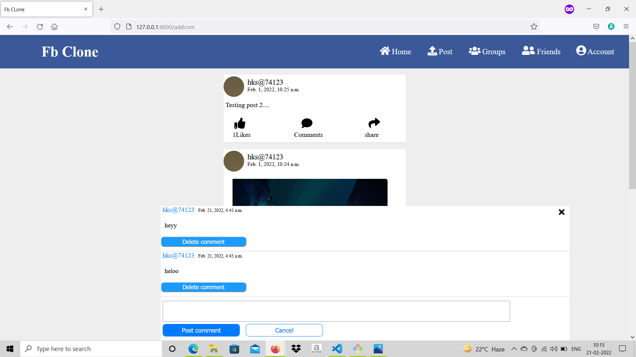Open comments via speech bubble icon
The image size is (636, 357).
[307, 123]
